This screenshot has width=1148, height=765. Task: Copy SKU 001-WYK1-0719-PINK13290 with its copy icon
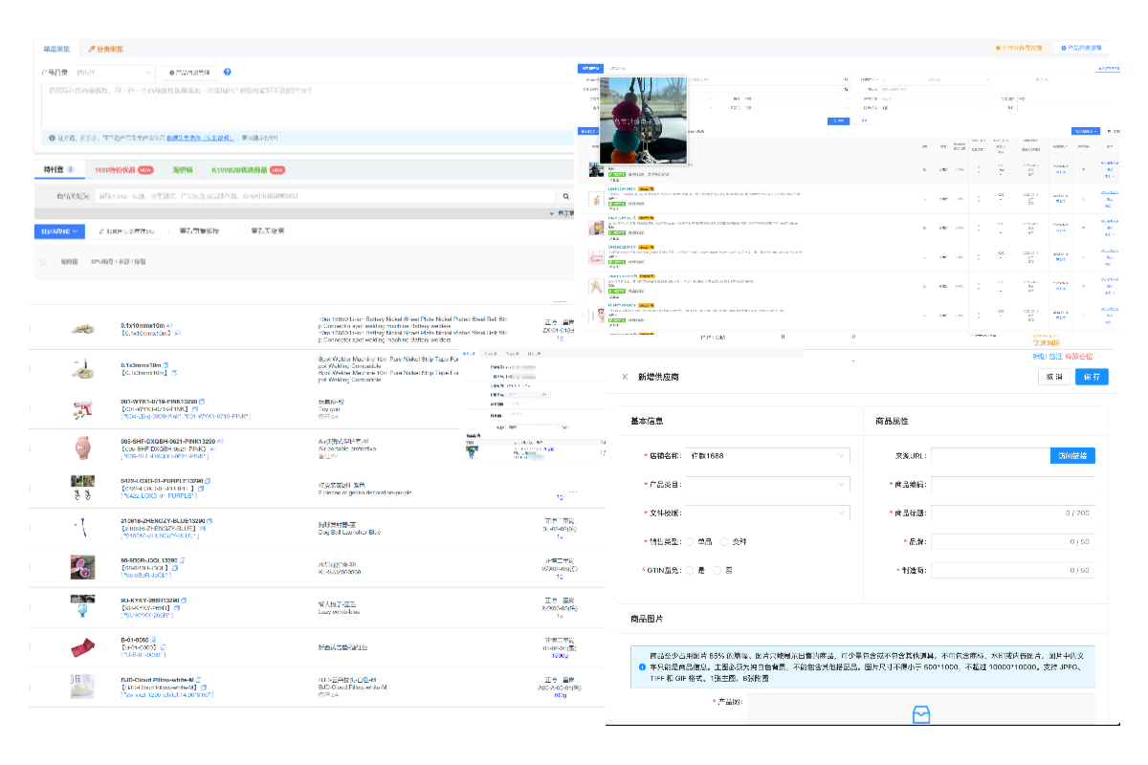pos(202,402)
